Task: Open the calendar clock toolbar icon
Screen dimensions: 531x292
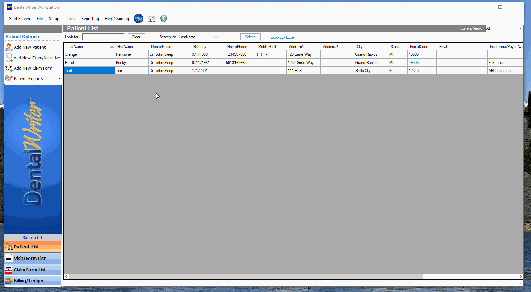Action: [x=151, y=19]
